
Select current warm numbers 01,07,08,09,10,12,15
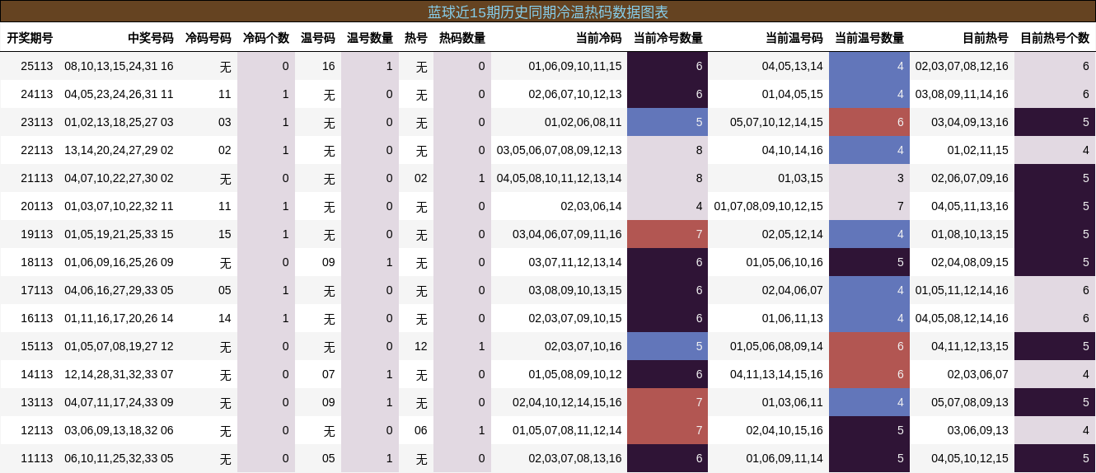[769, 206]
